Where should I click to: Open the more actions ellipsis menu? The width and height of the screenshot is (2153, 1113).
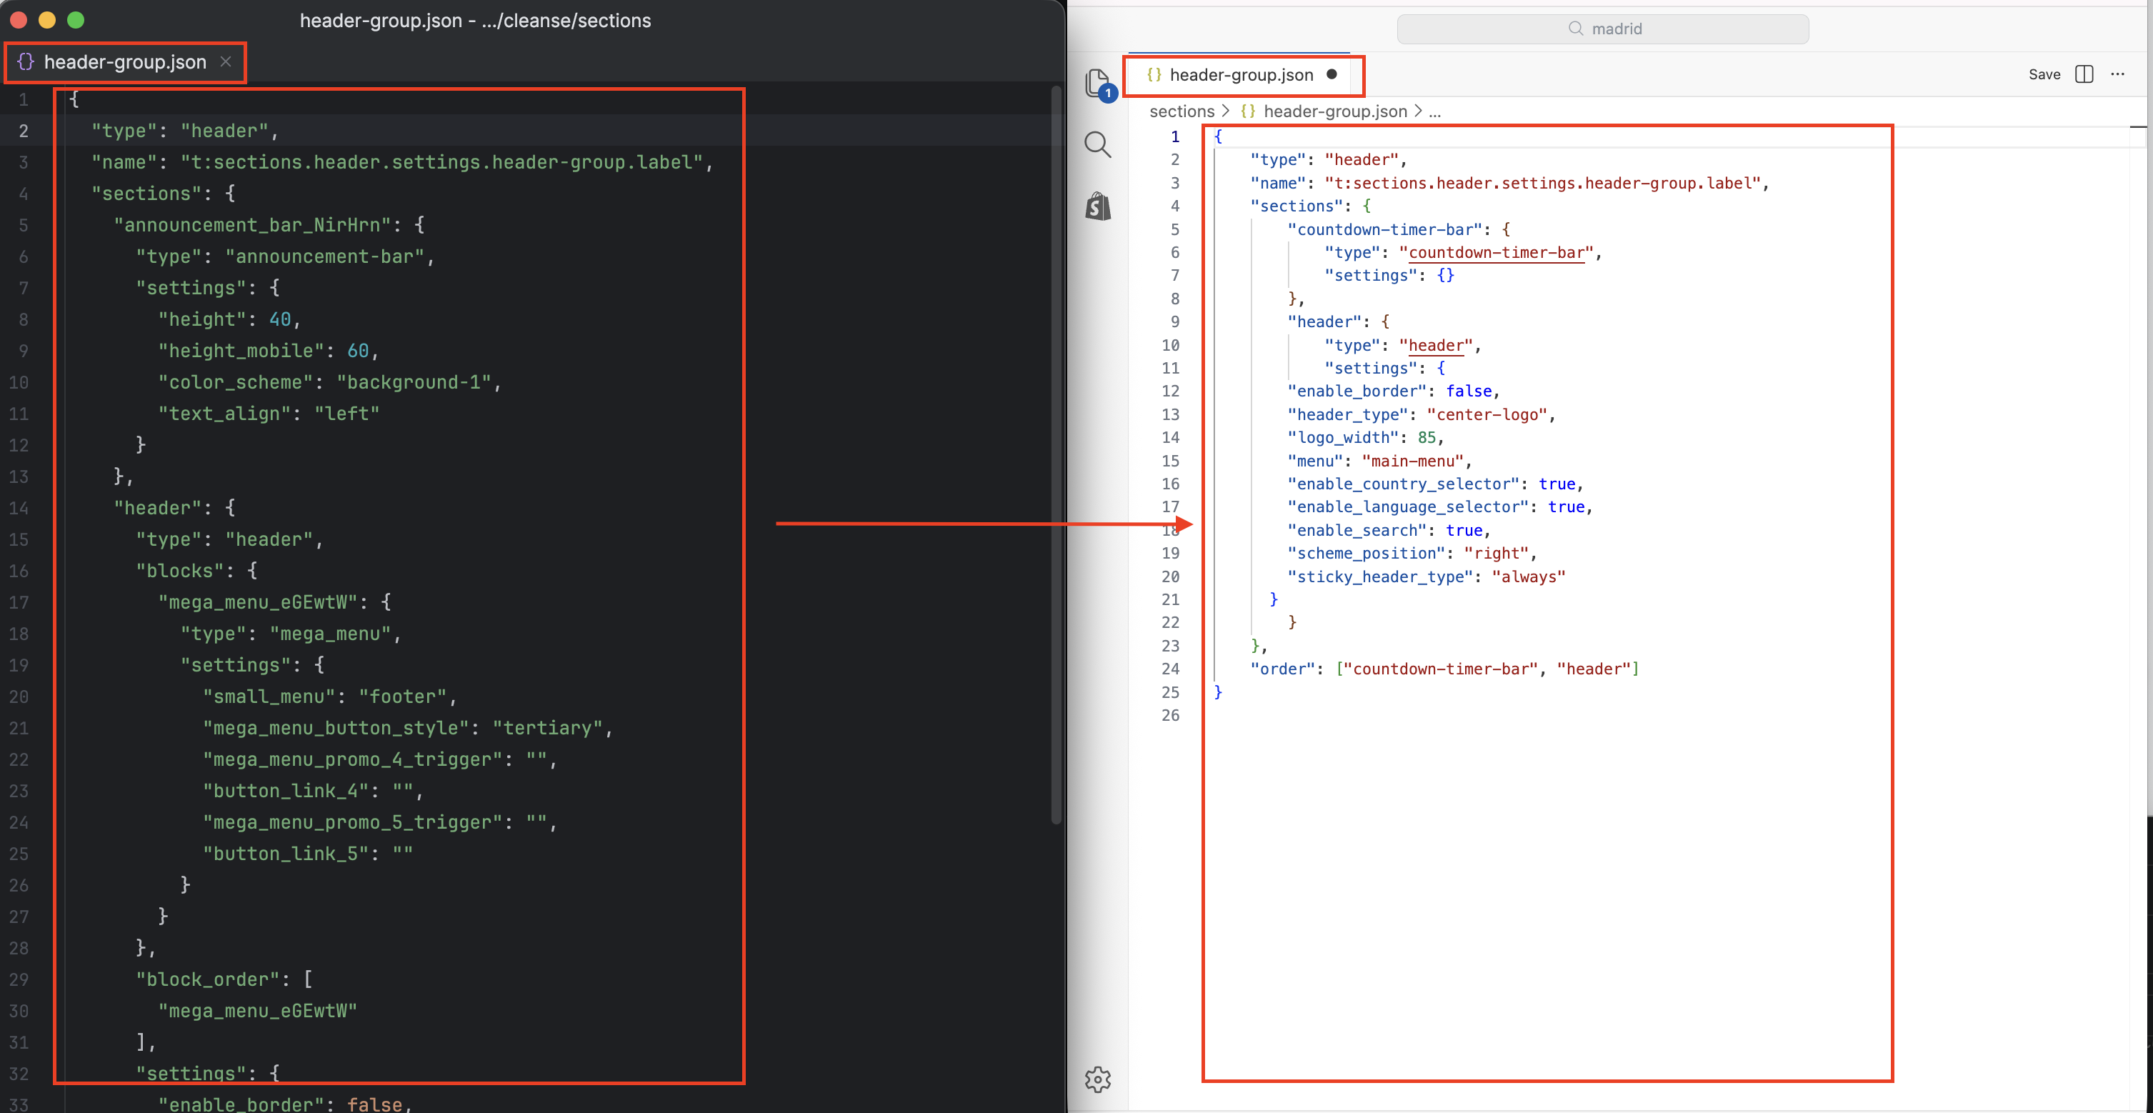2117,74
